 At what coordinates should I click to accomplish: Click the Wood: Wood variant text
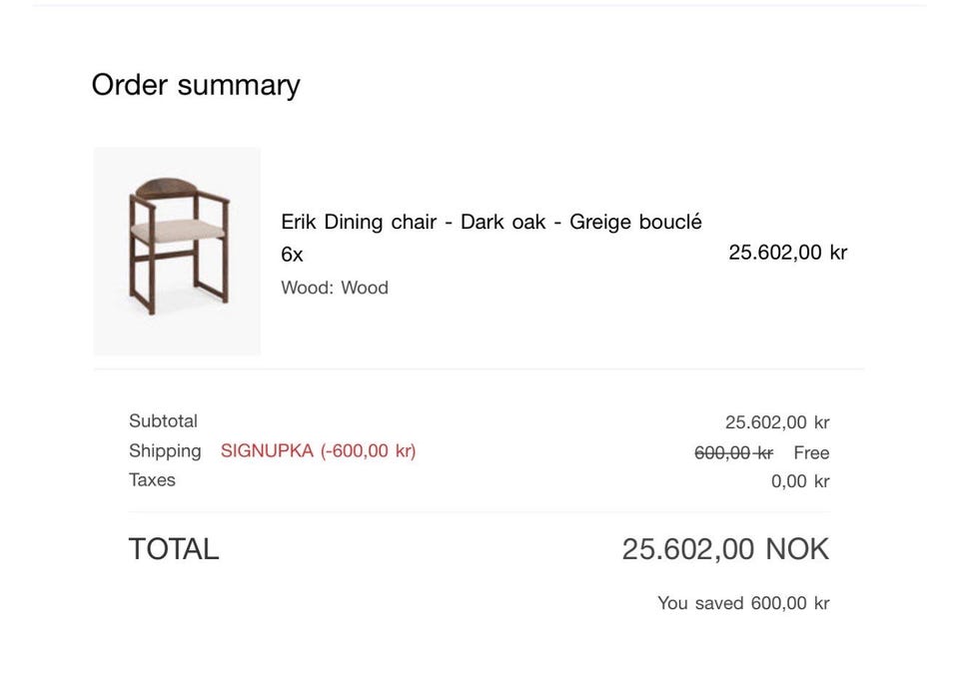pos(335,288)
